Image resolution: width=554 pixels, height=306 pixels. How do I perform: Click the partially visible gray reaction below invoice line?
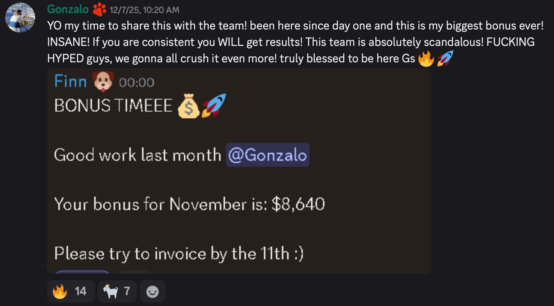(x=135, y=272)
